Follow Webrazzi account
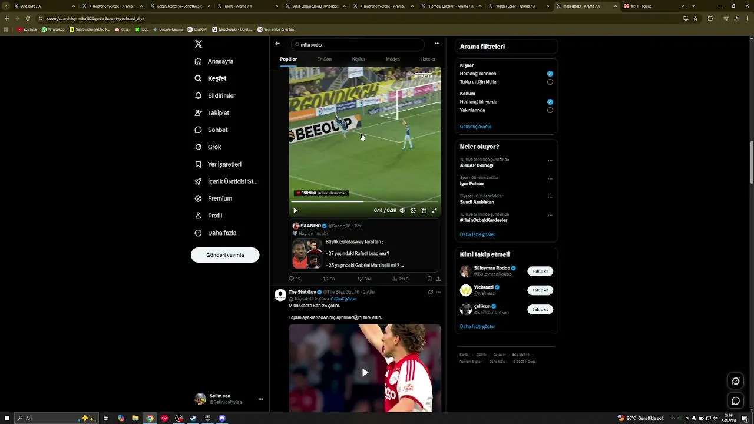The image size is (754, 424). (x=540, y=290)
